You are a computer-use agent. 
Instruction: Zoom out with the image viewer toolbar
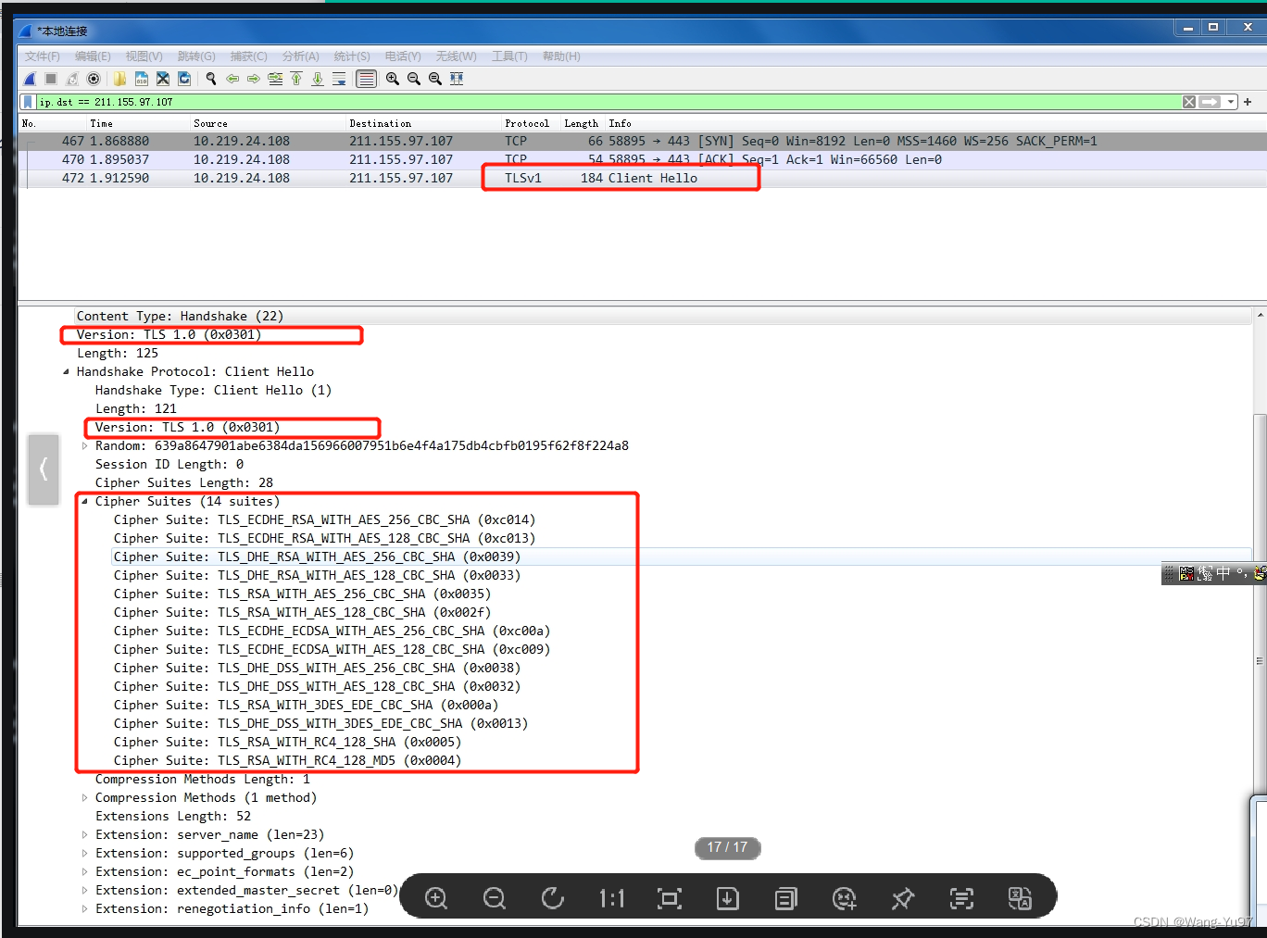[495, 898]
